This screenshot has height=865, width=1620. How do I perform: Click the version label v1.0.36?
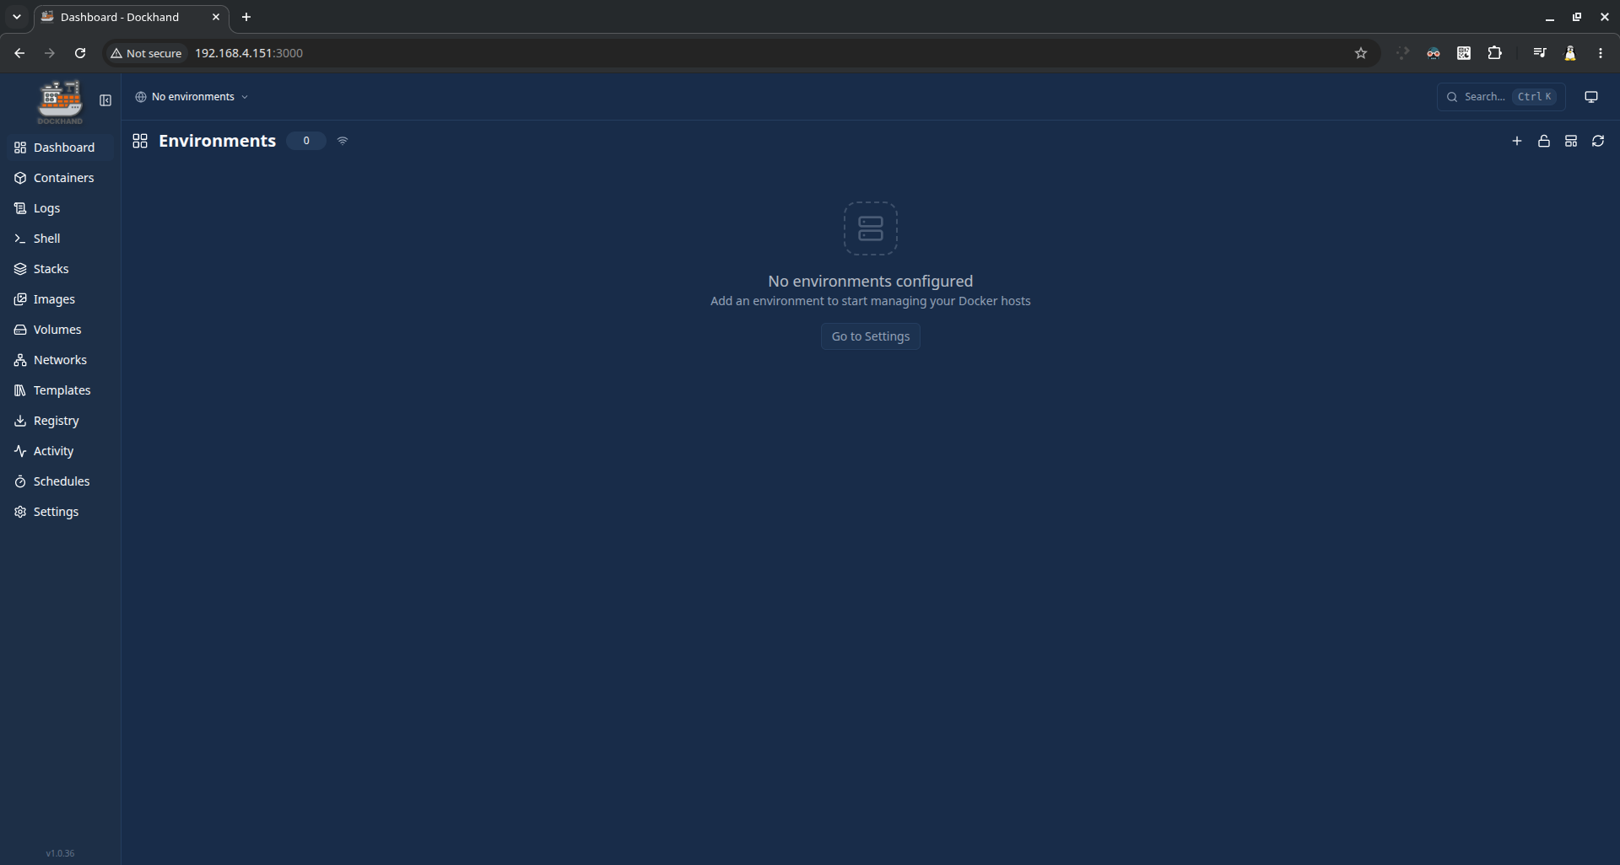(x=60, y=853)
